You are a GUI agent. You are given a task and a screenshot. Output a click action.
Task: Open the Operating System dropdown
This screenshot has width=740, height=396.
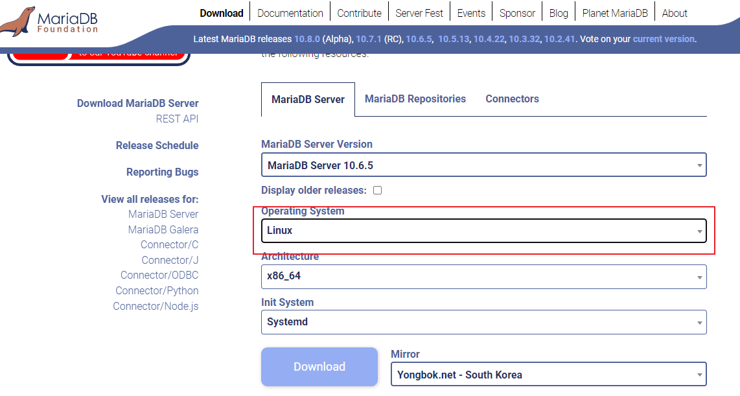[484, 231]
